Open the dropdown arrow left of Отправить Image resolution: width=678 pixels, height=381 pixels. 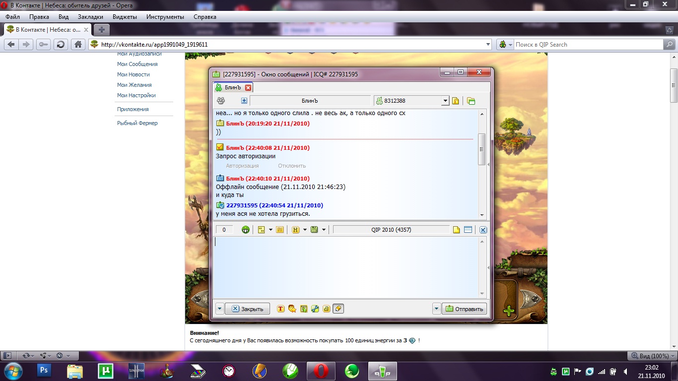coord(436,309)
